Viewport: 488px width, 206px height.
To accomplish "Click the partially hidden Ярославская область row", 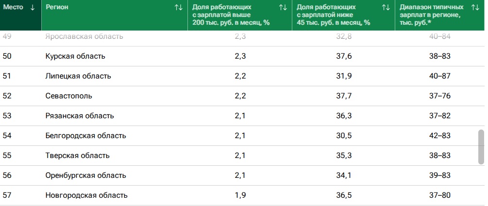I will click(x=84, y=36).
